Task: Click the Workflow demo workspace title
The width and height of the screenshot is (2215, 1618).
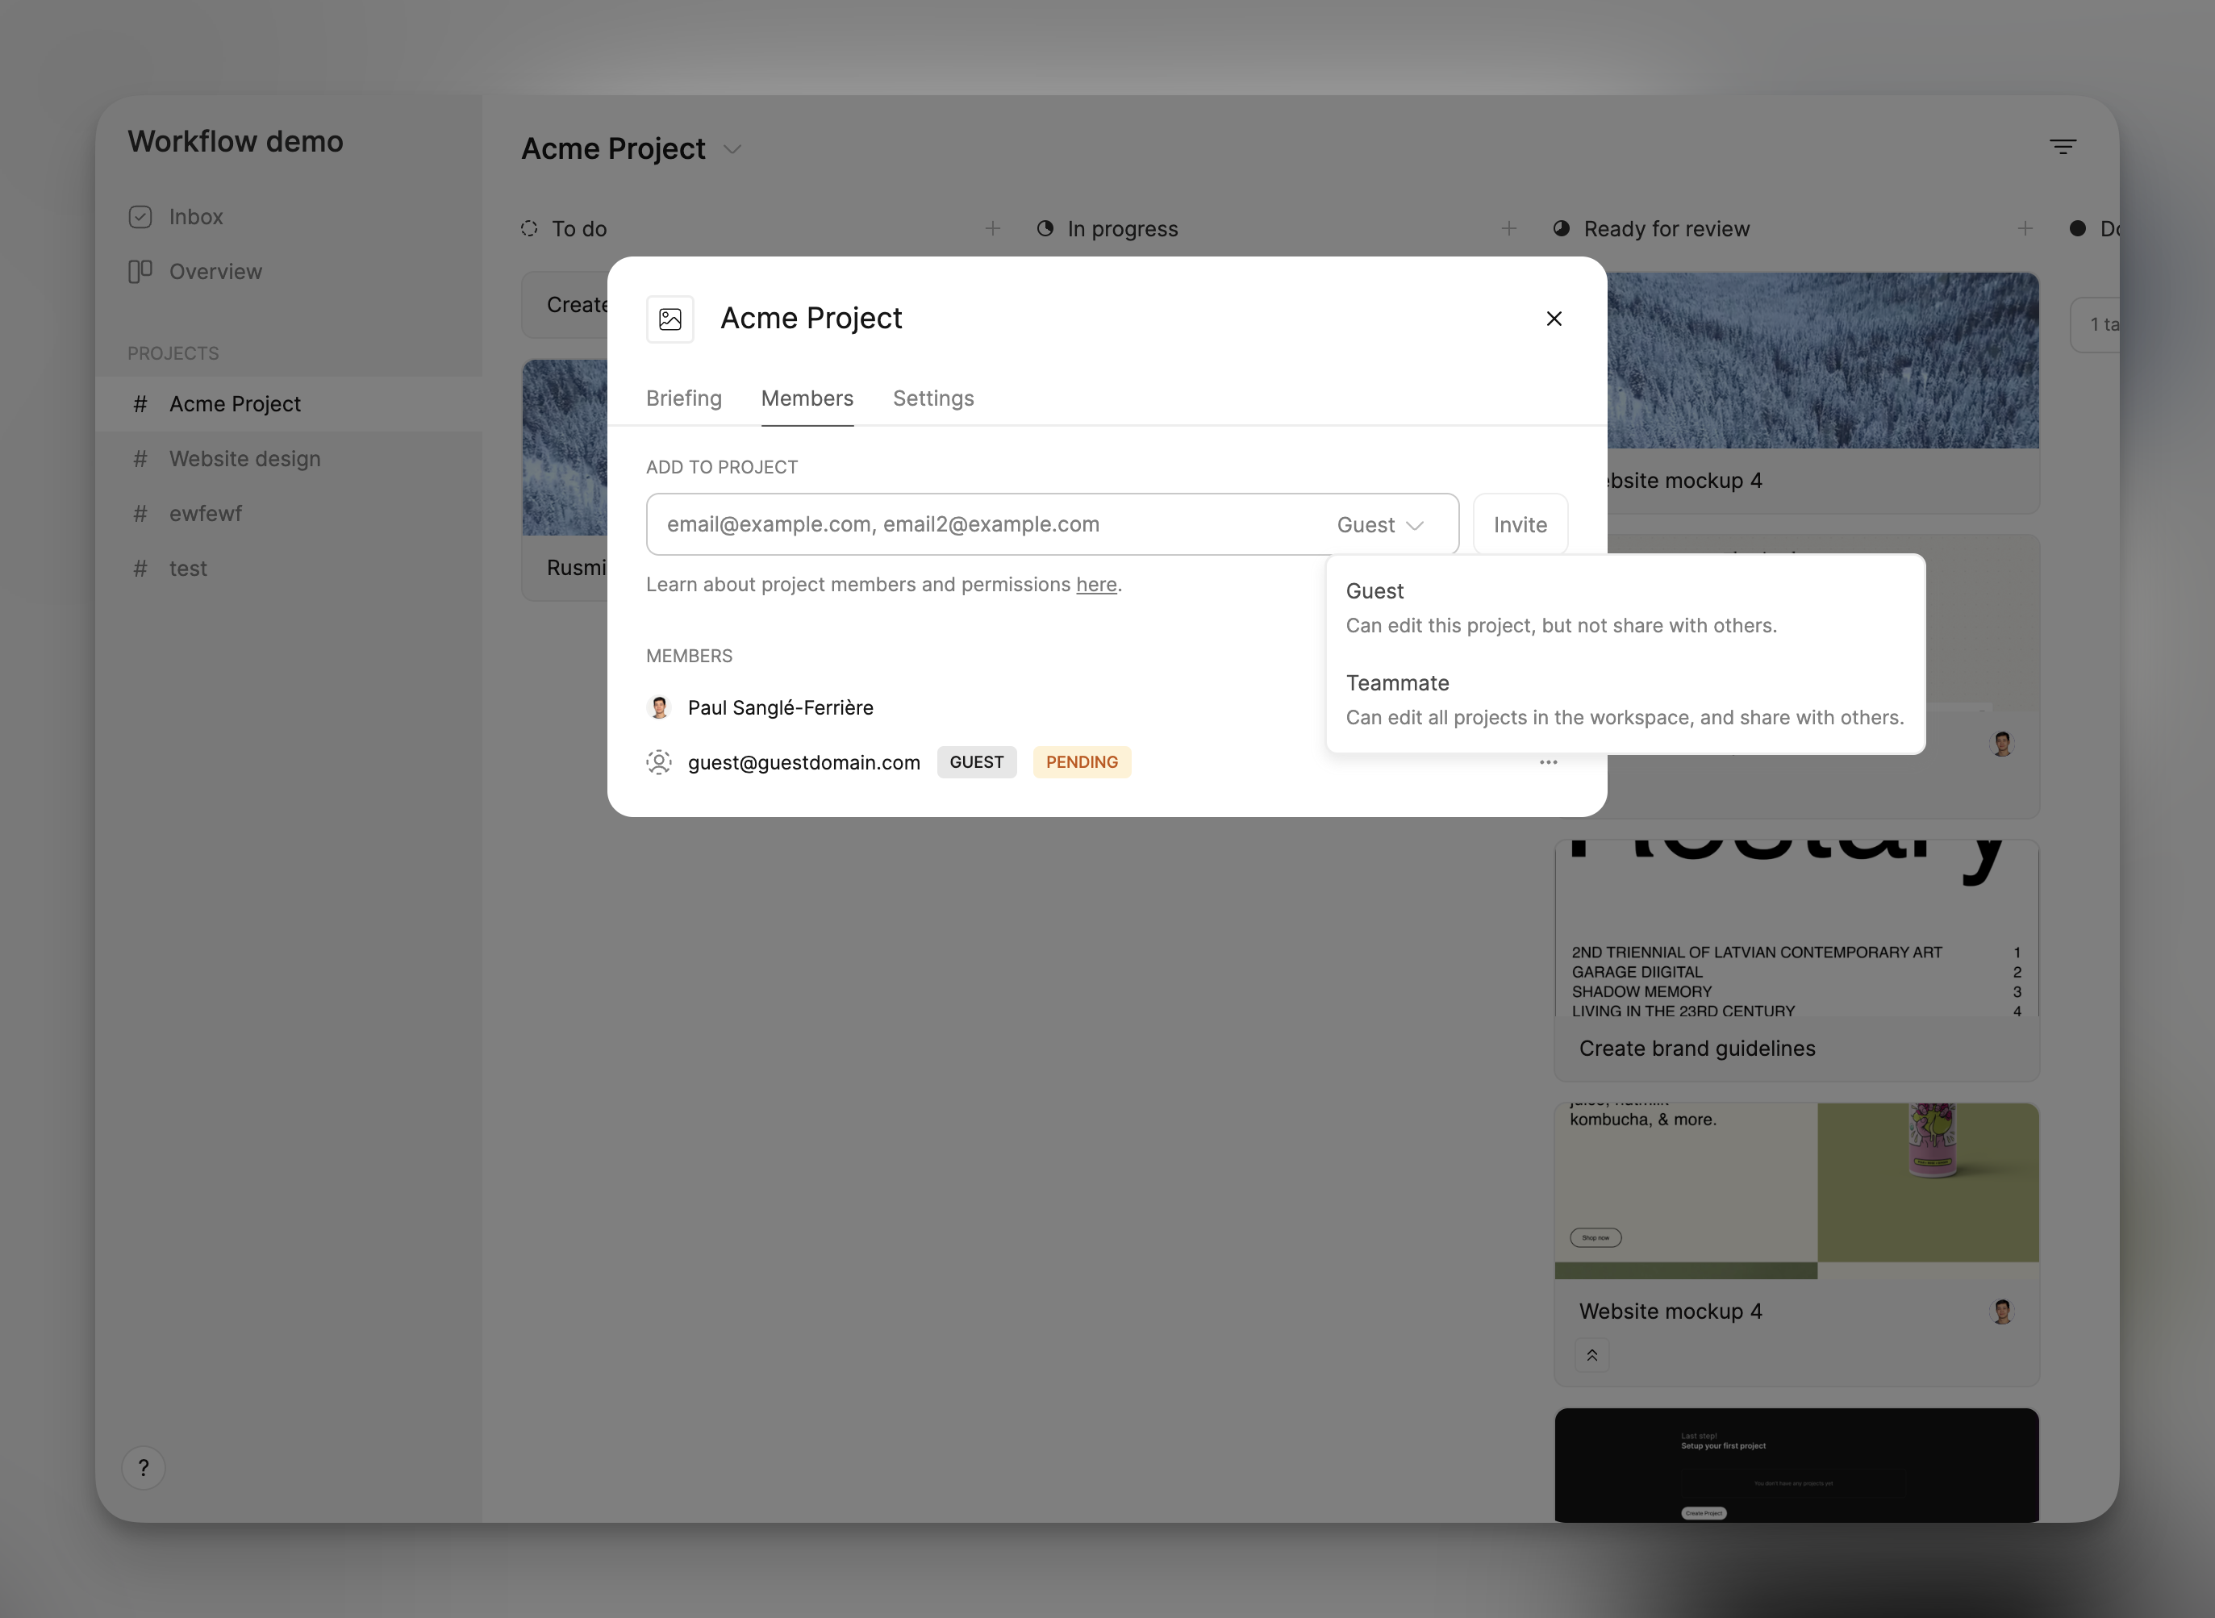Action: pyautogui.click(x=235, y=141)
